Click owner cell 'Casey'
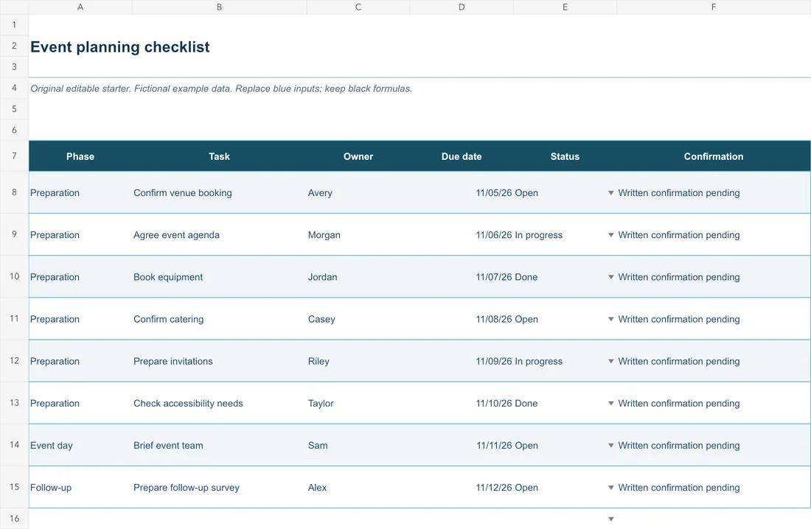Viewport: 811px width, 529px height. pos(358,319)
